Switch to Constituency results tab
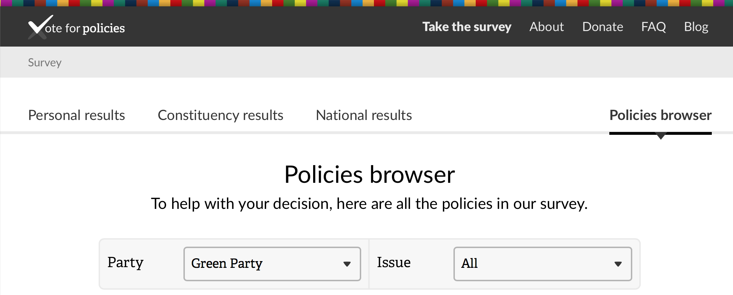This screenshot has height=295, width=733. point(220,115)
